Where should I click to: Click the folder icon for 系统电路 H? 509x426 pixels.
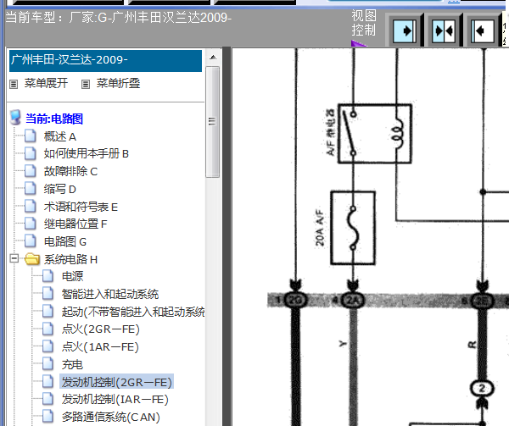[x=32, y=259]
